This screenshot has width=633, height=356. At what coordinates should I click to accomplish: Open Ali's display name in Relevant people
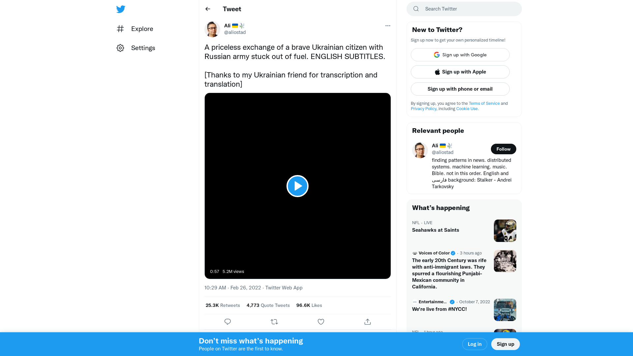click(442, 146)
